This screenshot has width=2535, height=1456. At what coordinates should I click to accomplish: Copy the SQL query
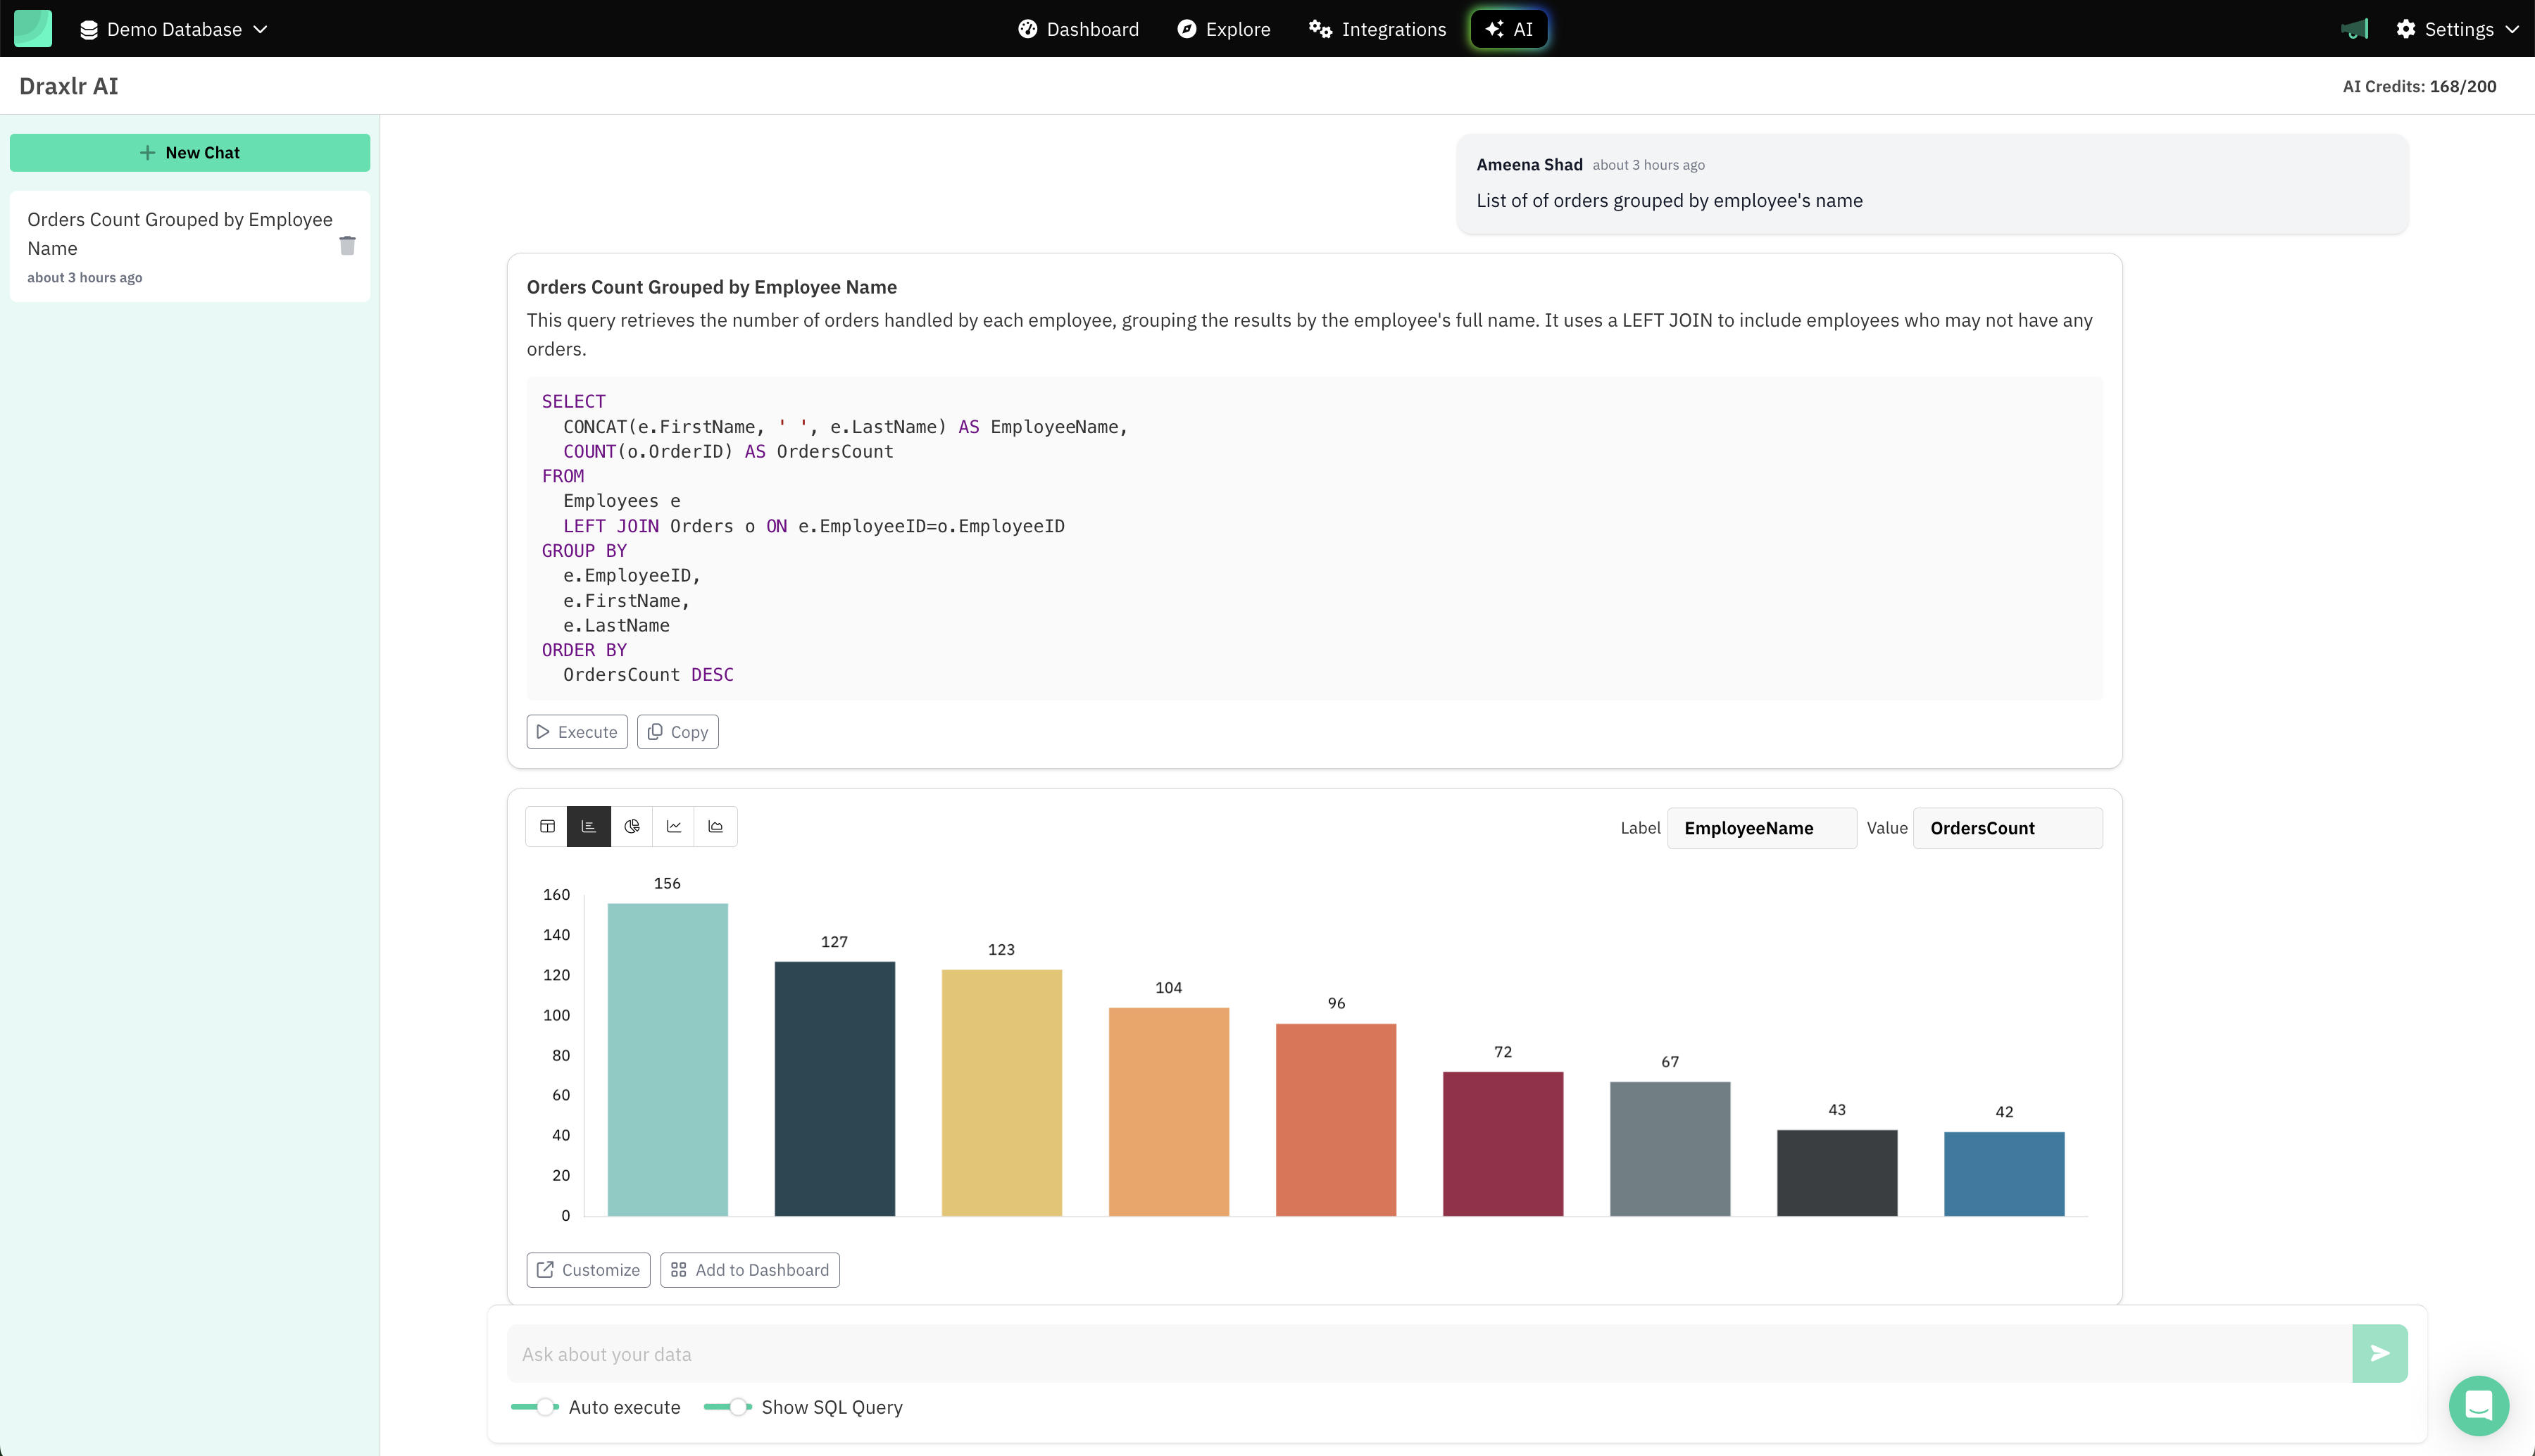[x=678, y=731]
